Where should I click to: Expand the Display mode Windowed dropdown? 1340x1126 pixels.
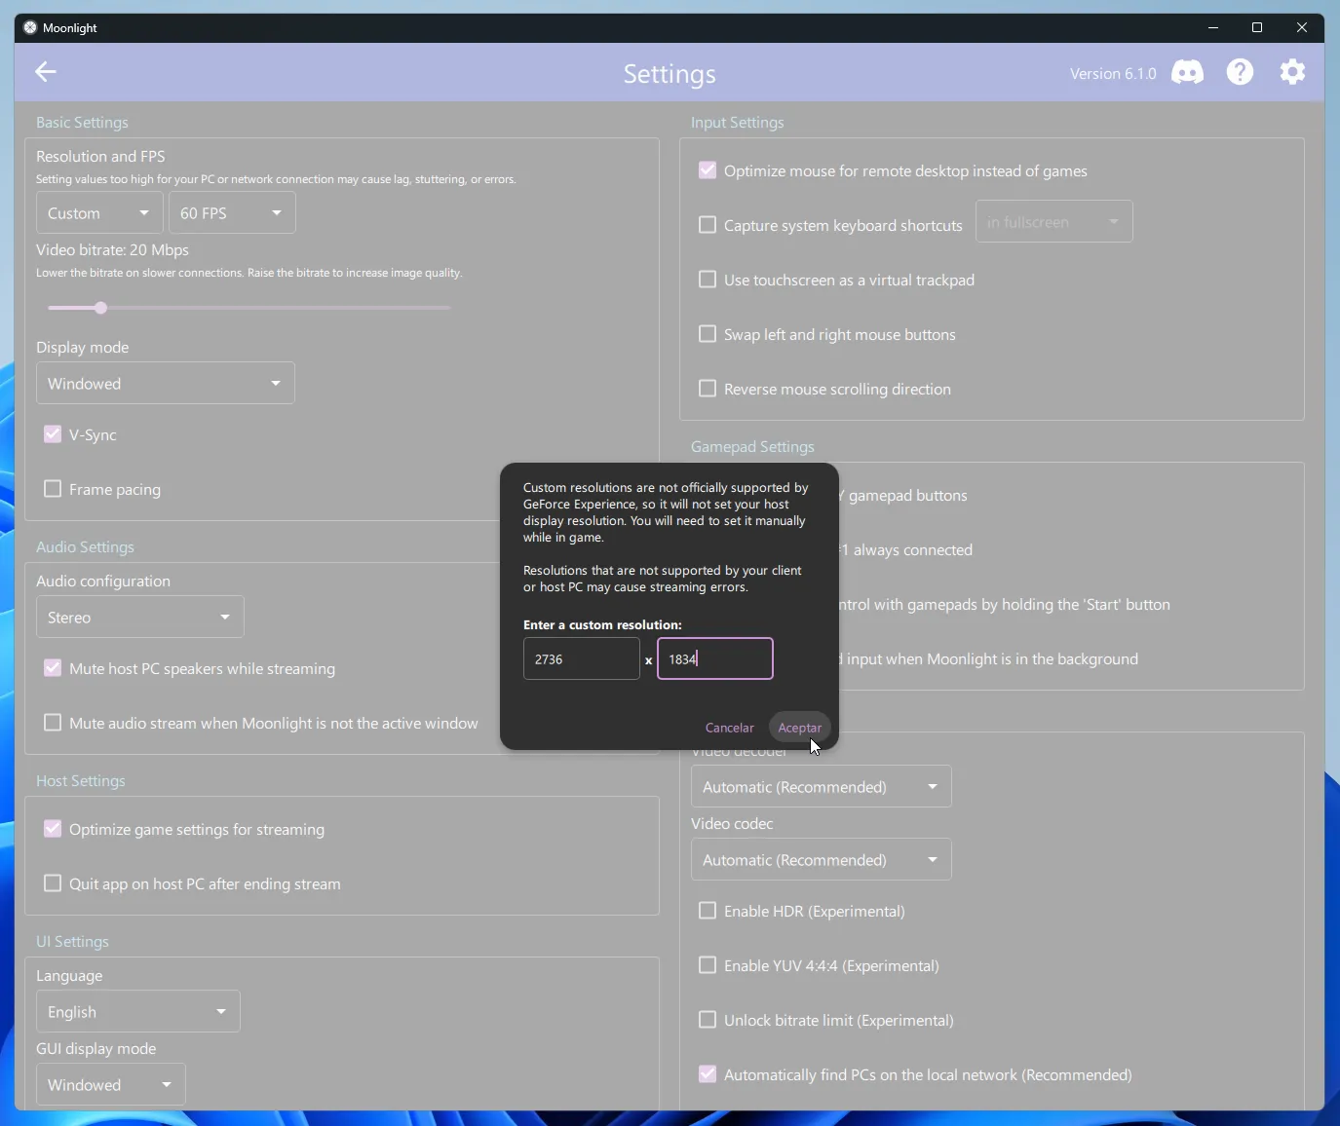click(165, 384)
